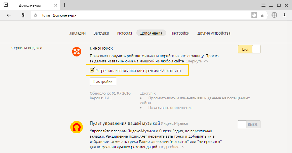Open the История section

point(125,33)
